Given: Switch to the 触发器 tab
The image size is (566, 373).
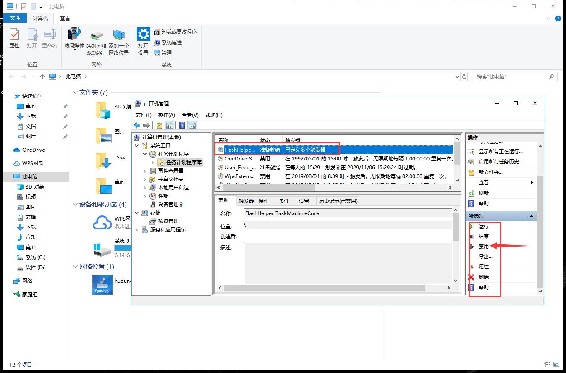Looking at the screenshot, I should click(246, 201).
